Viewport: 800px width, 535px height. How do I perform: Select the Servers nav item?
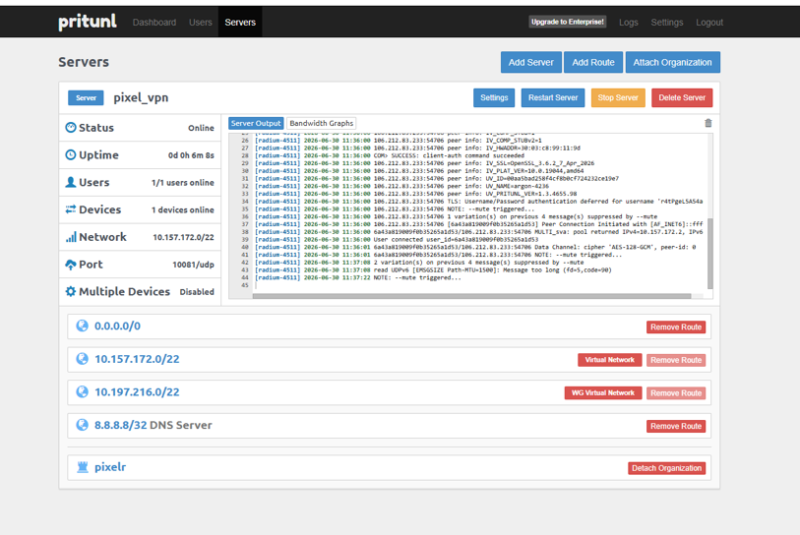(240, 22)
